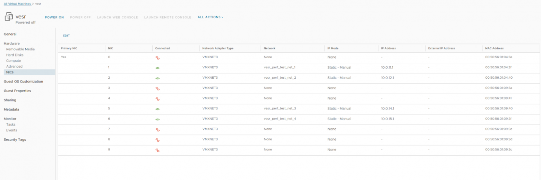
Task: Click connected status icon for NIC 2
Action: pos(157,78)
